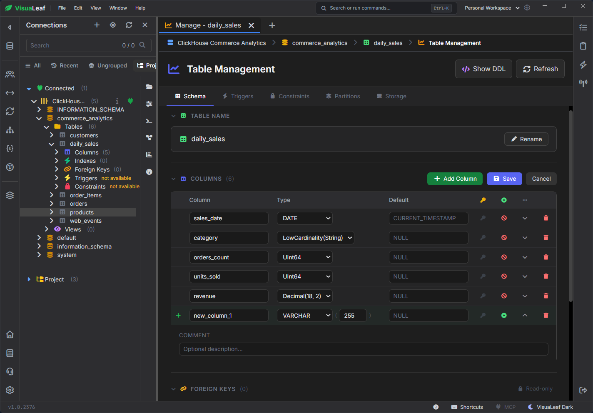The height and width of the screenshot is (413, 593).
Task: Collapse details of new_column_1 row
Action: point(525,316)
